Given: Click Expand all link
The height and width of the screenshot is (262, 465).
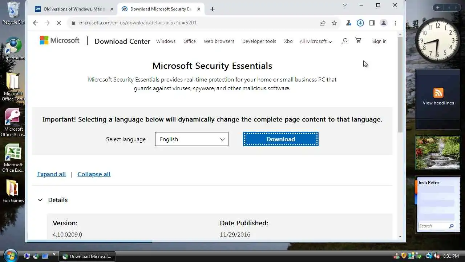Looking at the screenshot, I should click(52, 174).
